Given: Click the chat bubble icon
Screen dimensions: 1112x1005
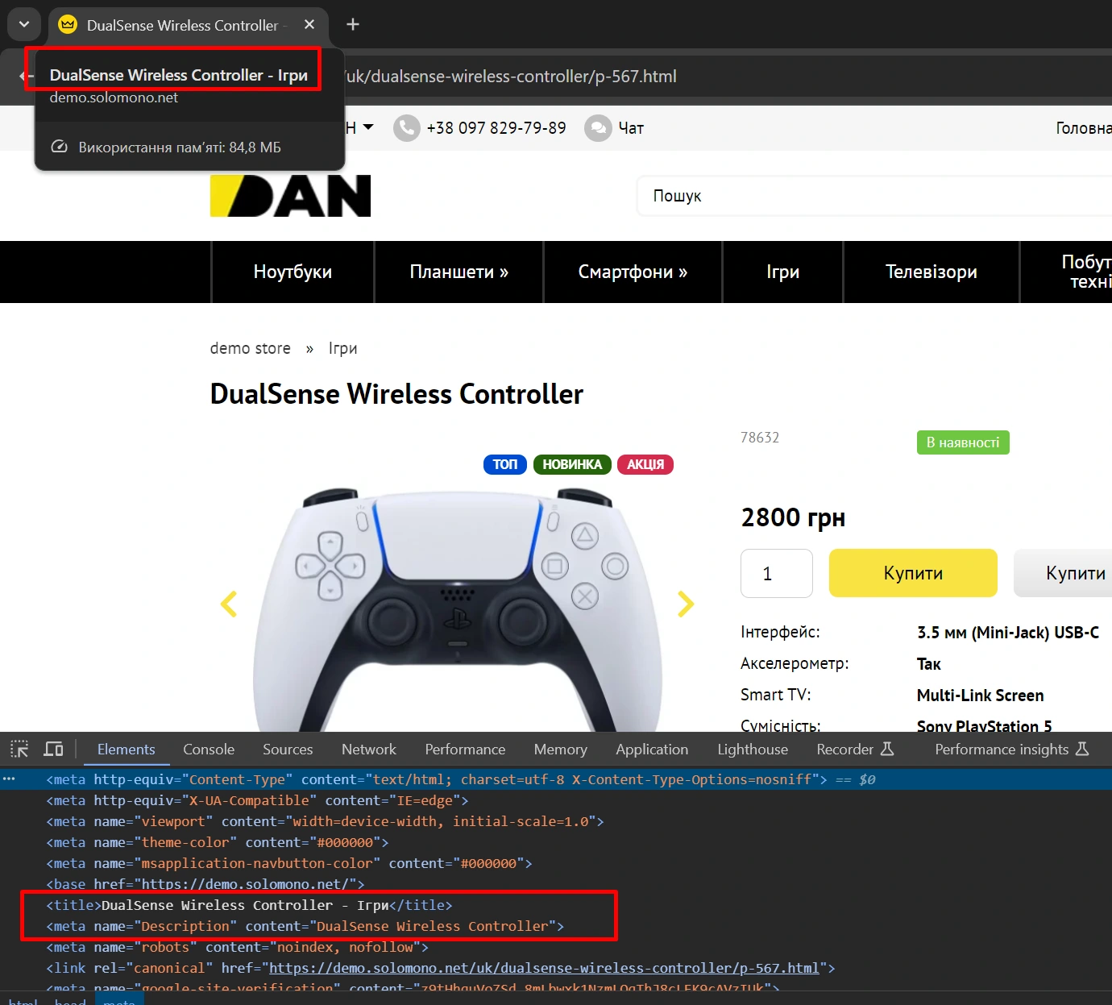Looking at the screenshot, I should click(598, 128).
